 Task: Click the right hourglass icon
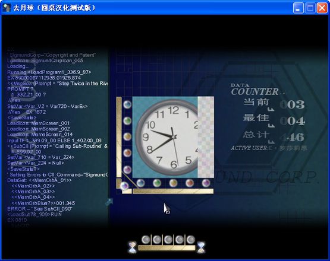[201, 247]
